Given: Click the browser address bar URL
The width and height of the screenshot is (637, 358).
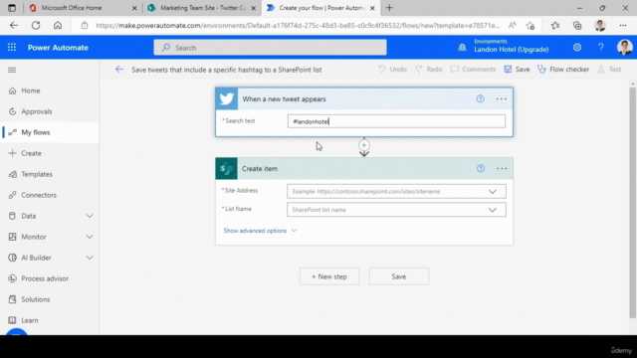Looking at the screenshot, I should click(x=298, y=25).
